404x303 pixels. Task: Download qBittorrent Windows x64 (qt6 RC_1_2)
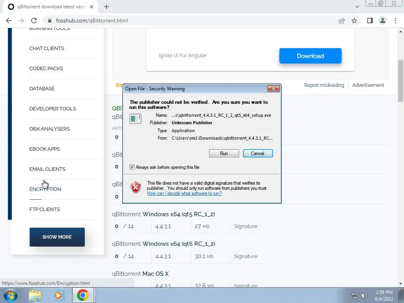[x=163, y=244]
